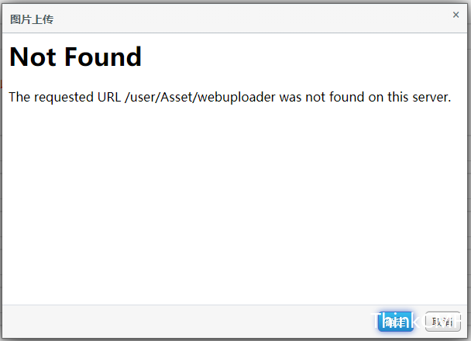Click the phrase "was not found" in the message

[322, 98]
